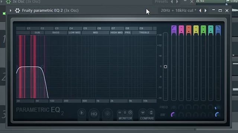Select the pink band 2 token
Screen dimensions: 238x133
181,30
